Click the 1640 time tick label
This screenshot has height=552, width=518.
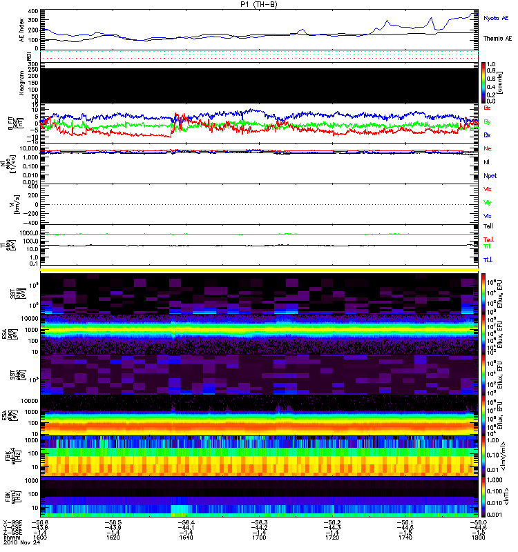186,538
